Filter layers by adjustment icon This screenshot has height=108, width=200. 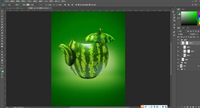coord(191,31)
